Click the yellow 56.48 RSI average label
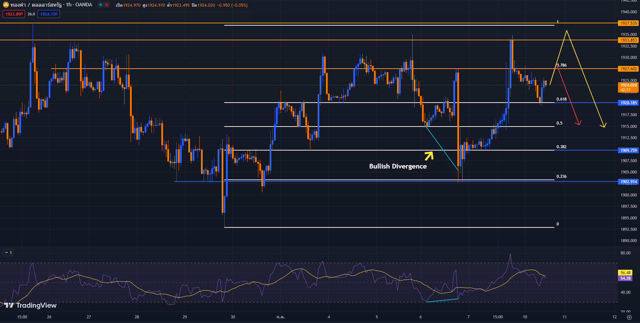The width and height of the screenshot is (640, 323). [x=625, y=273]
